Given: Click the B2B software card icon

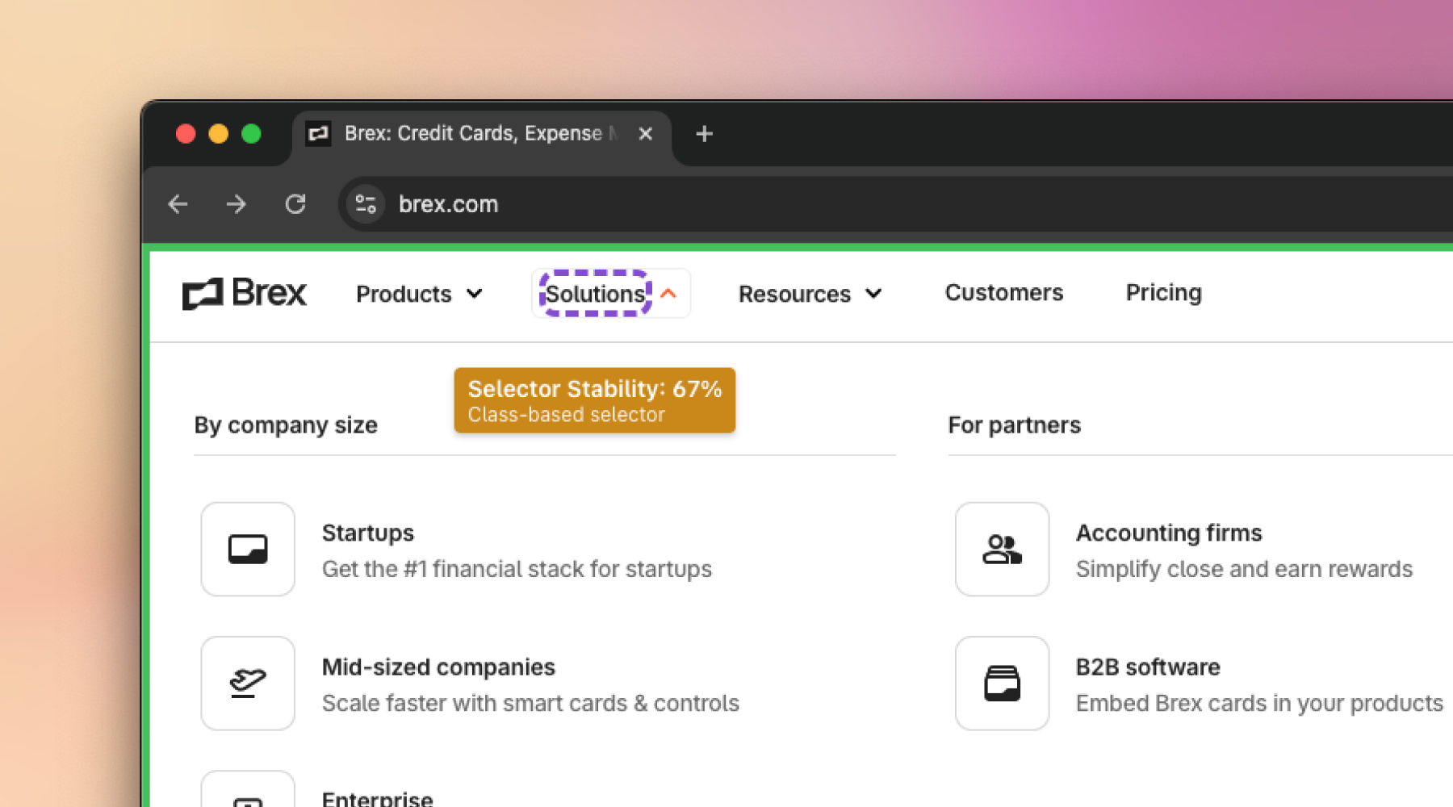Looking at the screenshot, I should (x=1003, y=684).
